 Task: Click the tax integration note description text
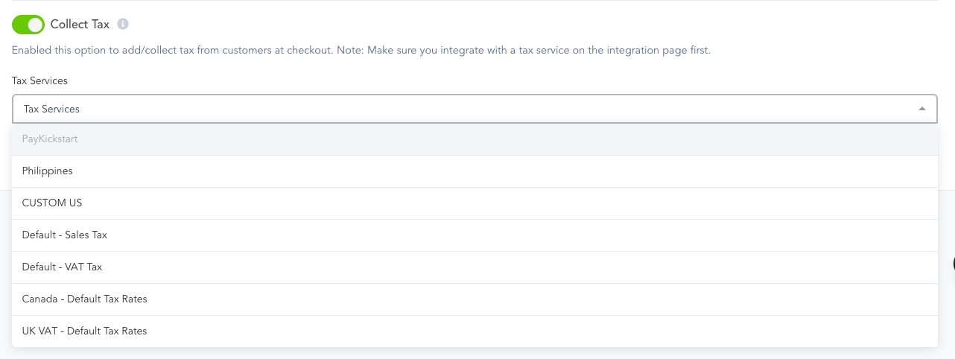tap(361, 51)
